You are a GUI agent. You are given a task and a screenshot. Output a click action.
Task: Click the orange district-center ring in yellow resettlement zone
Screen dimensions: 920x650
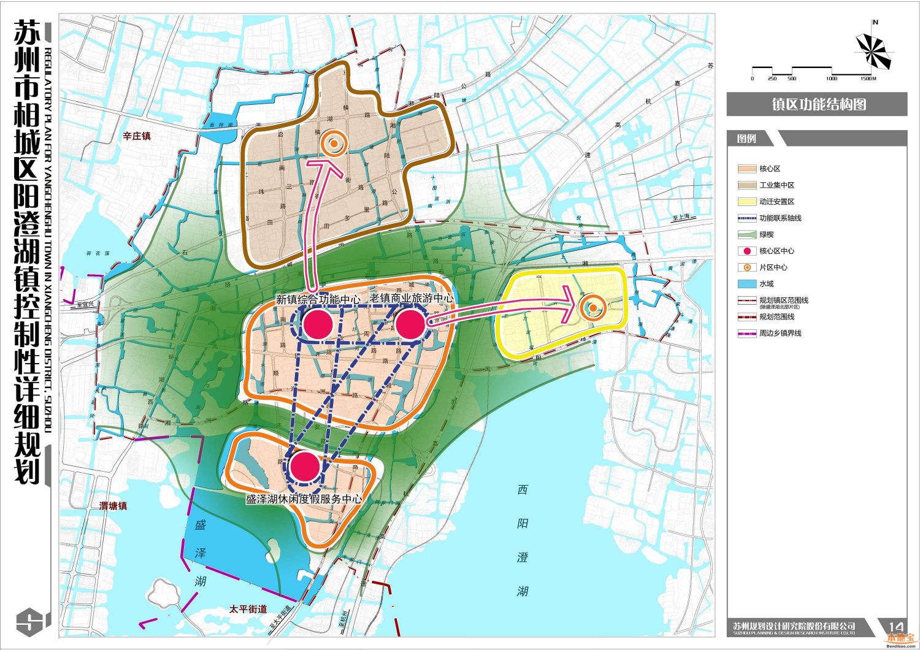593,308
